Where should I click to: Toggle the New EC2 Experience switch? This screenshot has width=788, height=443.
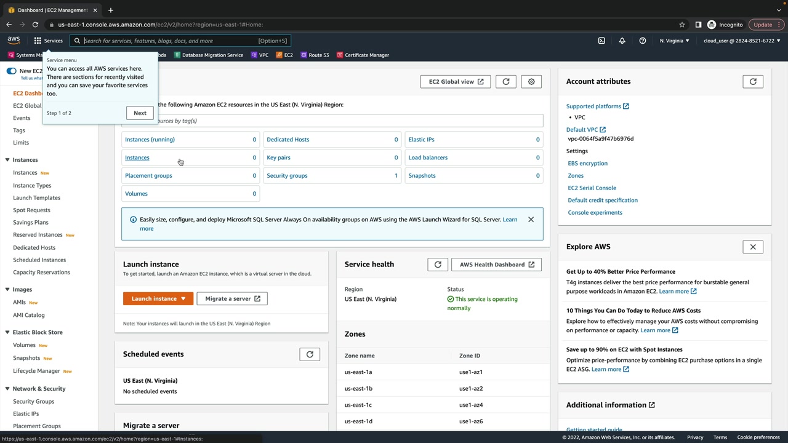click(x=11, y=71)
